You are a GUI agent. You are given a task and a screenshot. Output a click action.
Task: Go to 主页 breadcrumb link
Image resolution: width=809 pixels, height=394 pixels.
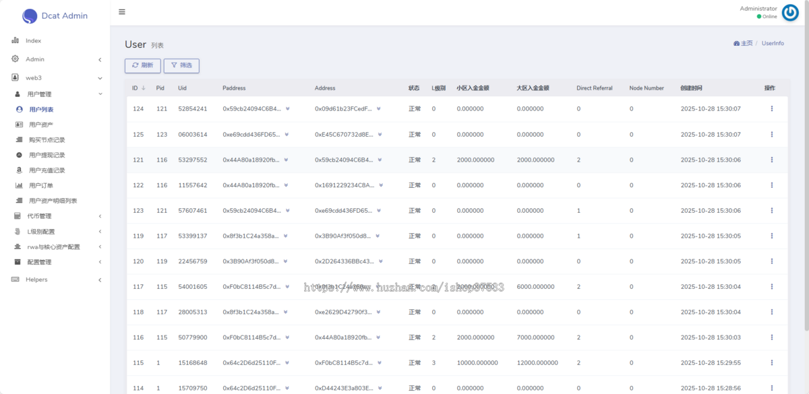(743, 43)
